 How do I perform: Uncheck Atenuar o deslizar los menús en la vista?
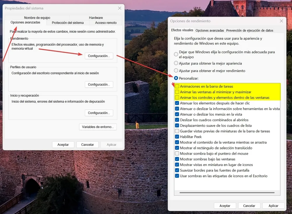click(177, 114)
